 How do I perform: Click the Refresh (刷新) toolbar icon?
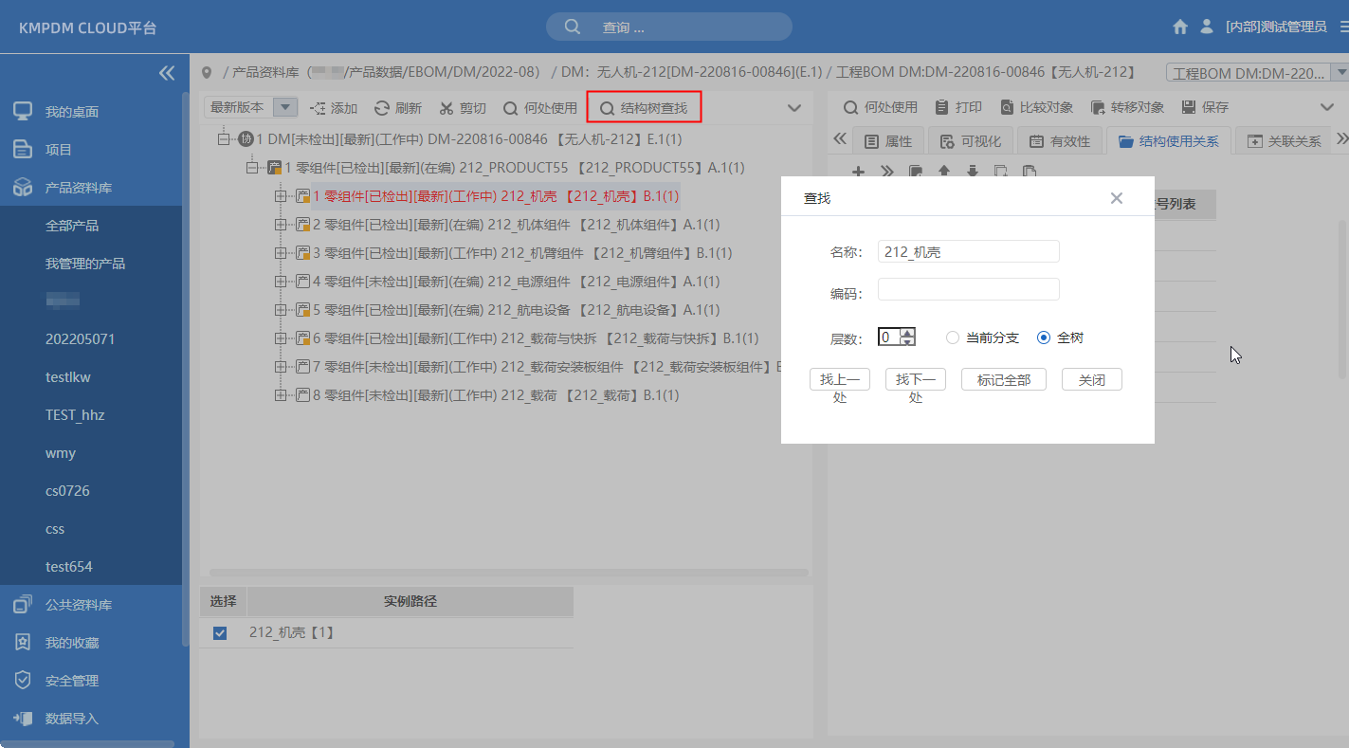coord(382,108)
